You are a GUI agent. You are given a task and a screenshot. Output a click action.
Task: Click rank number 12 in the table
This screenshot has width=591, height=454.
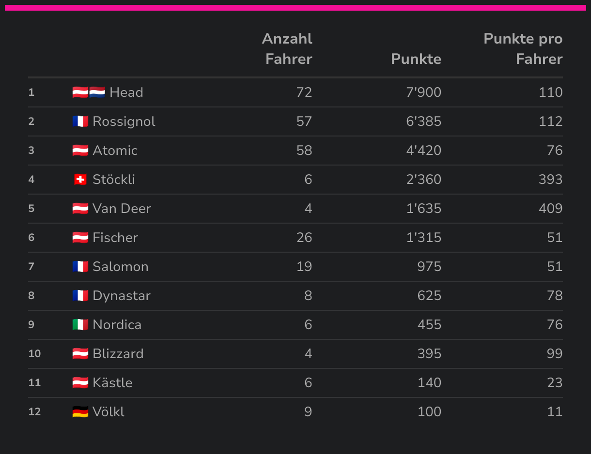34,412
